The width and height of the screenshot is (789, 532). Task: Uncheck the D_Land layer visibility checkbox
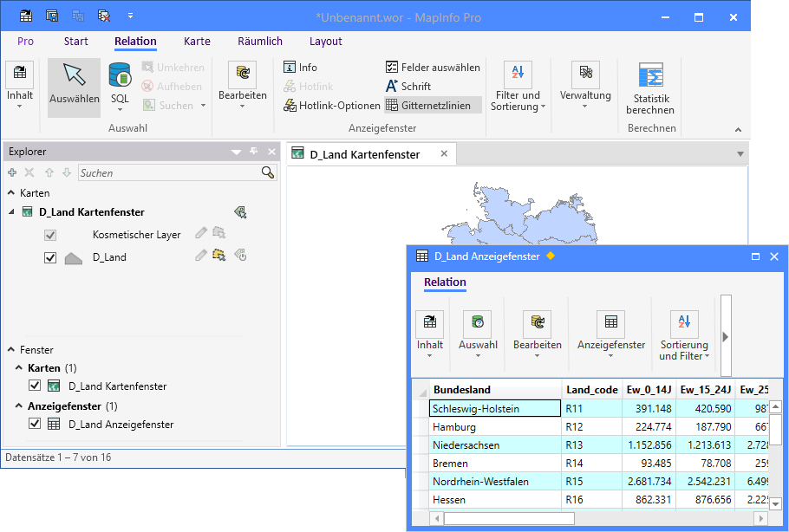click(x=50, y=257)
